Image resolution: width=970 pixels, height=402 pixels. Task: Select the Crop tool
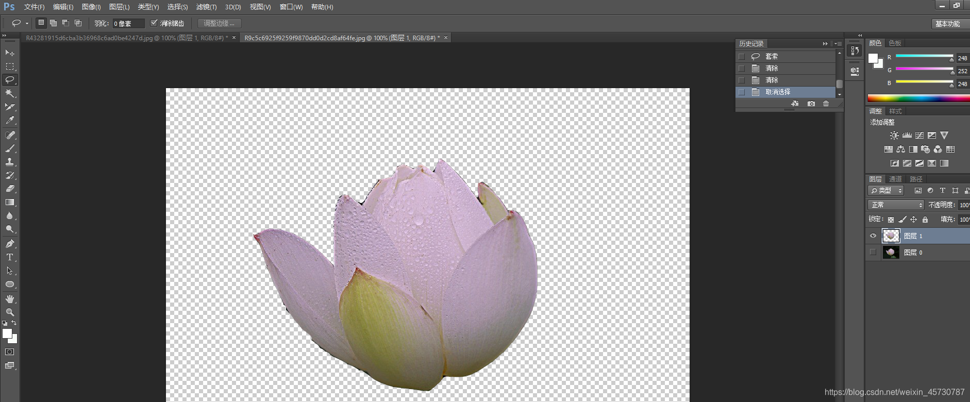coord(10,107)
